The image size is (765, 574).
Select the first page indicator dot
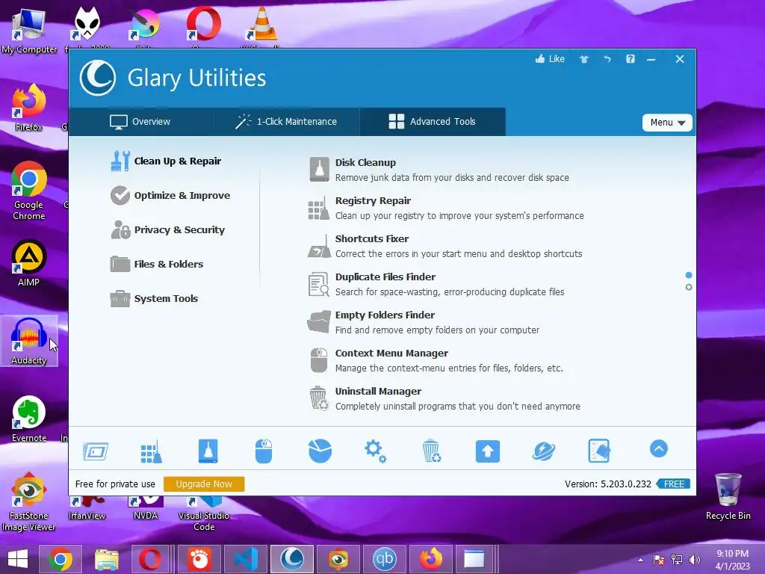coord(688,275)
